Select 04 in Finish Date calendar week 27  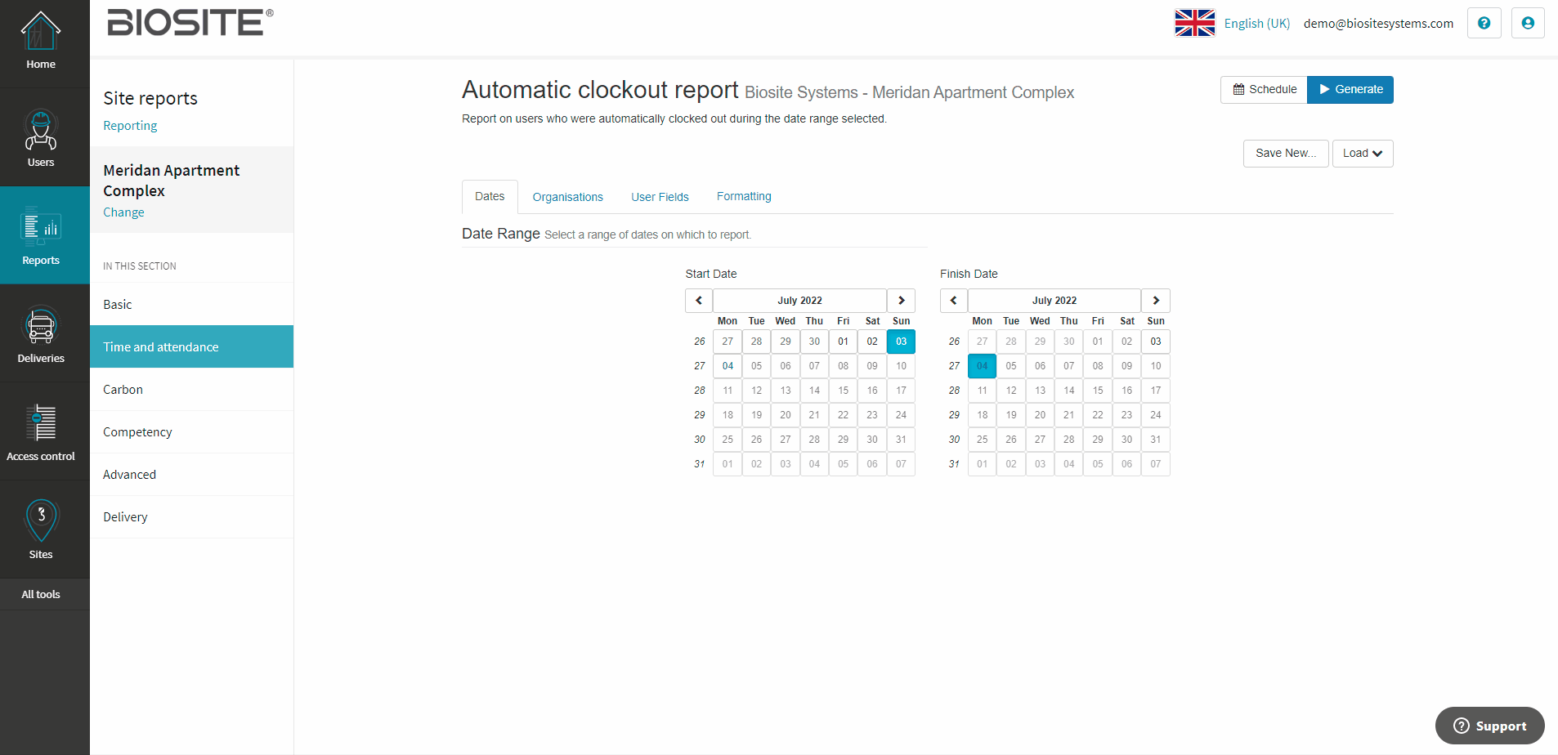pos(982,366)
